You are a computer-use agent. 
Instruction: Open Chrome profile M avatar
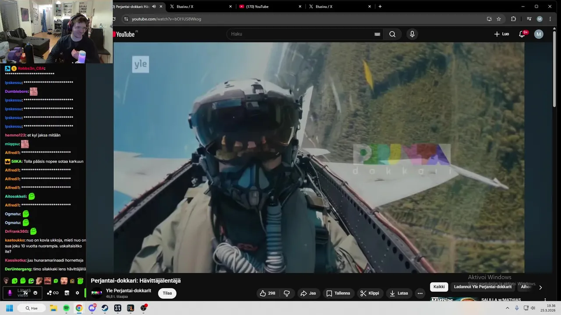click(540, 19)
